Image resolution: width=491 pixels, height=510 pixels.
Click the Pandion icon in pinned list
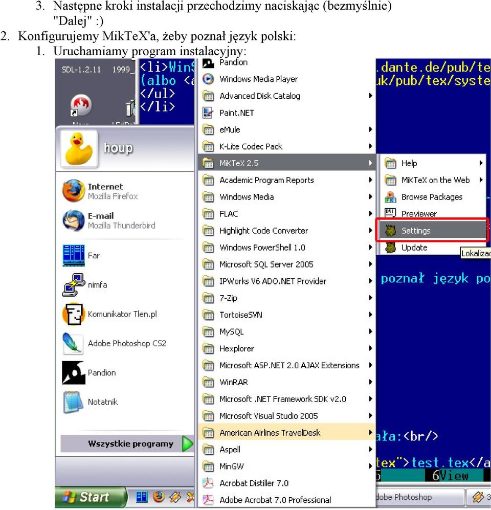(x=74, y=372)
